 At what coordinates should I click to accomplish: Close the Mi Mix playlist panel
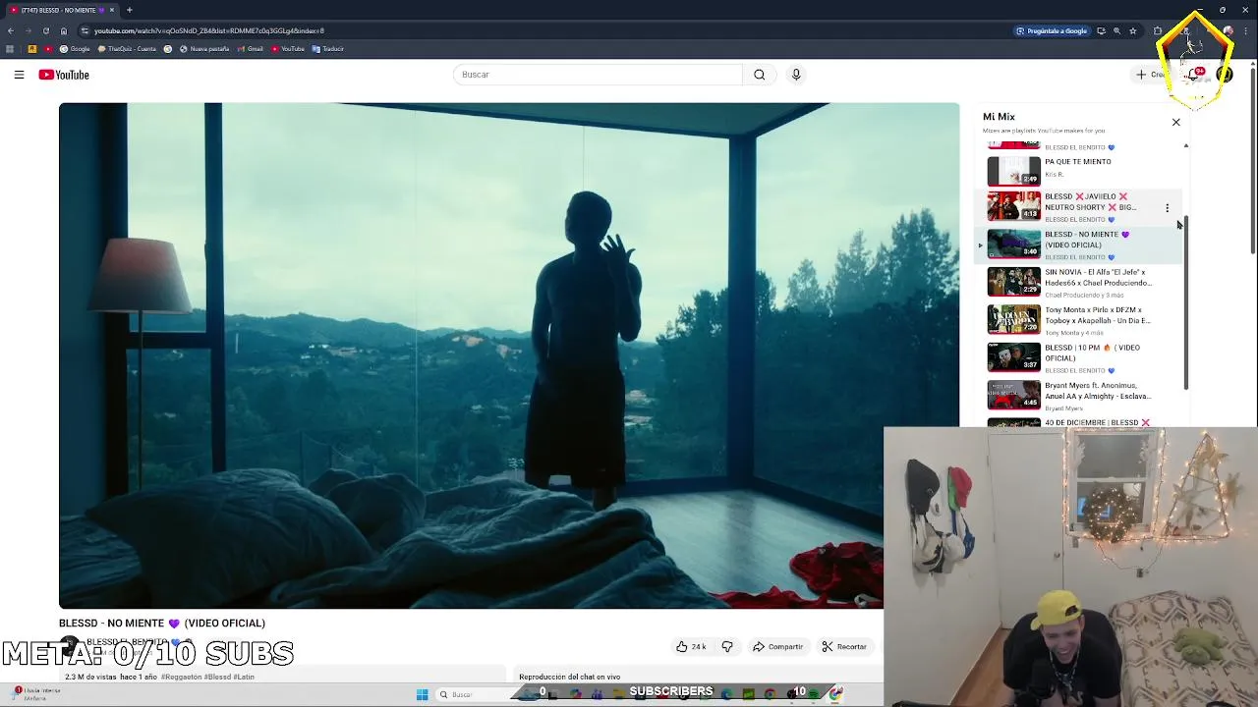point(1175,122)
